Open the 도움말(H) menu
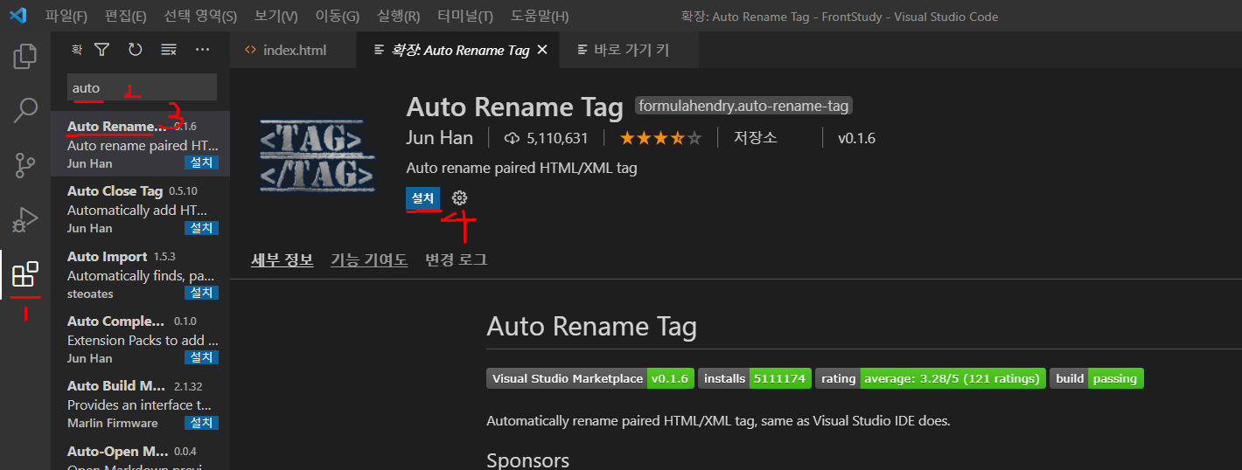This screenshot has height=470, width=1242. pos(540,16)
